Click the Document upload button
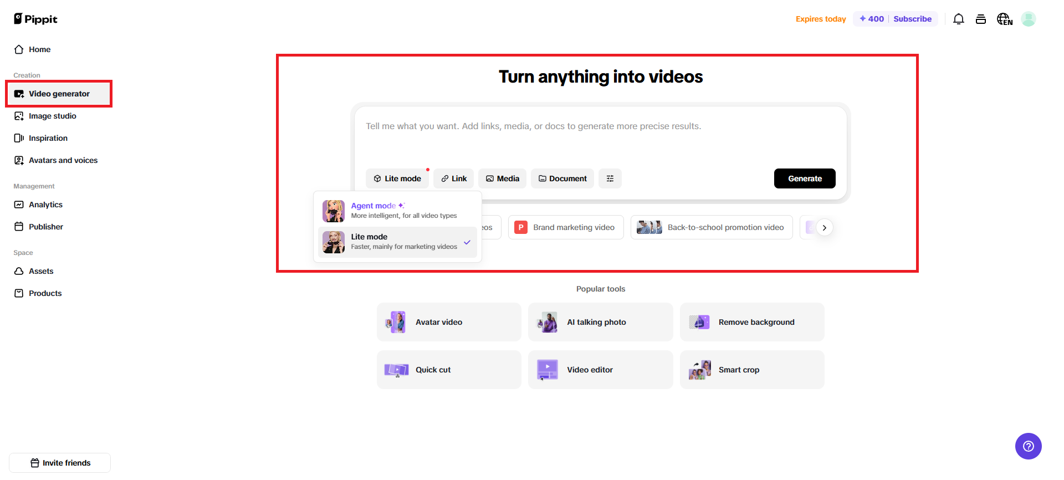Viewport: 1064px width, 480px height. click(562, 178)
